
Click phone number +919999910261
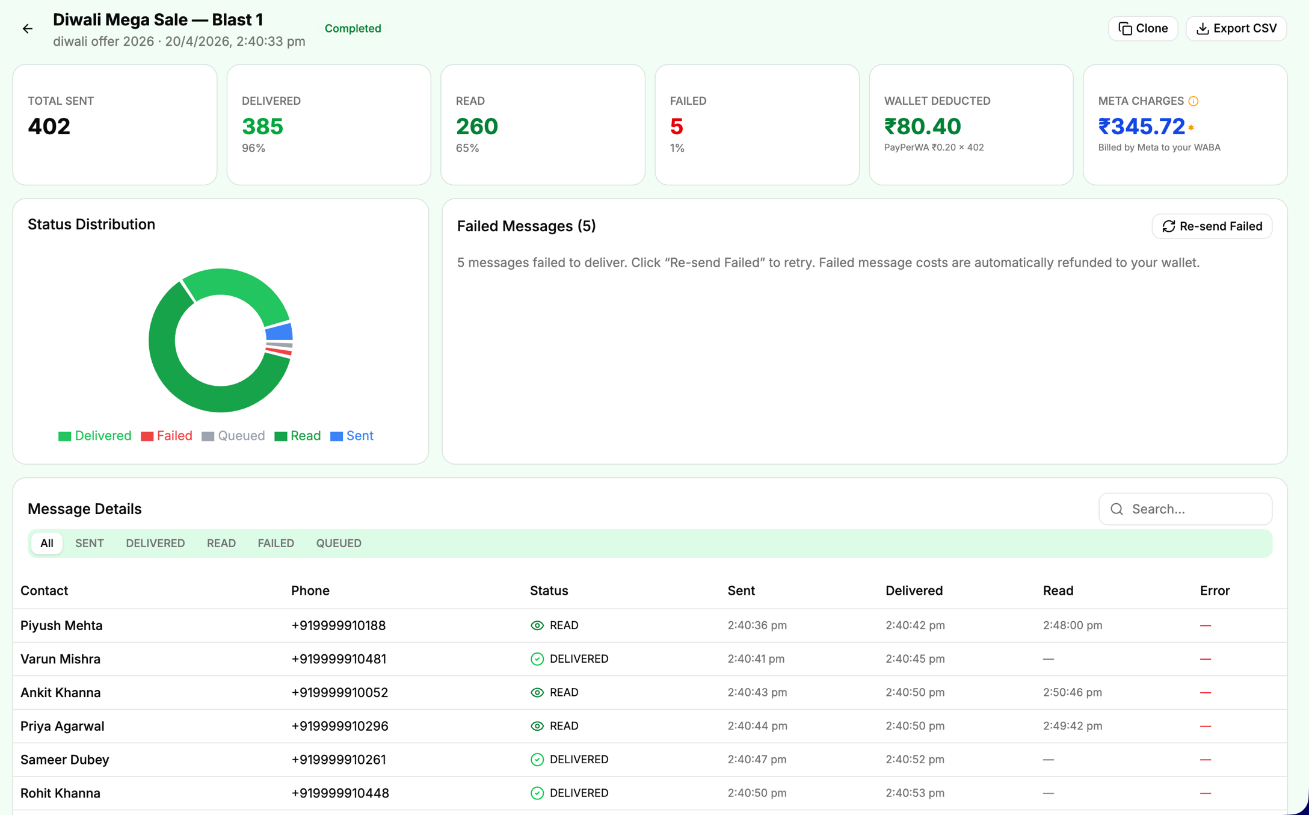click(x=339, y=760)
